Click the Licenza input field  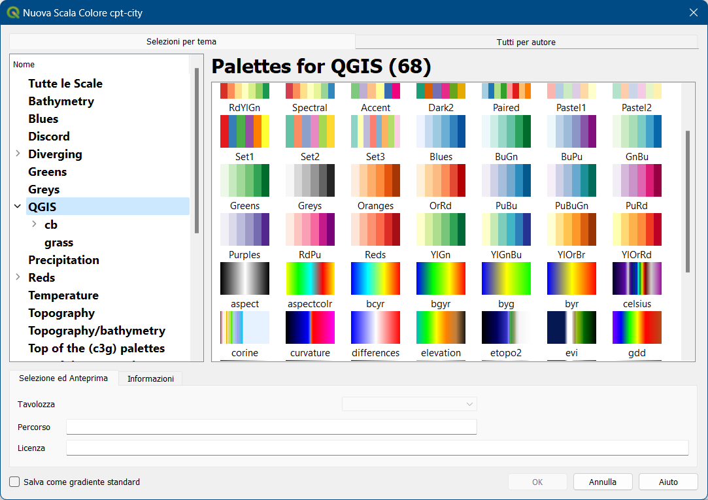pos(377,448)
